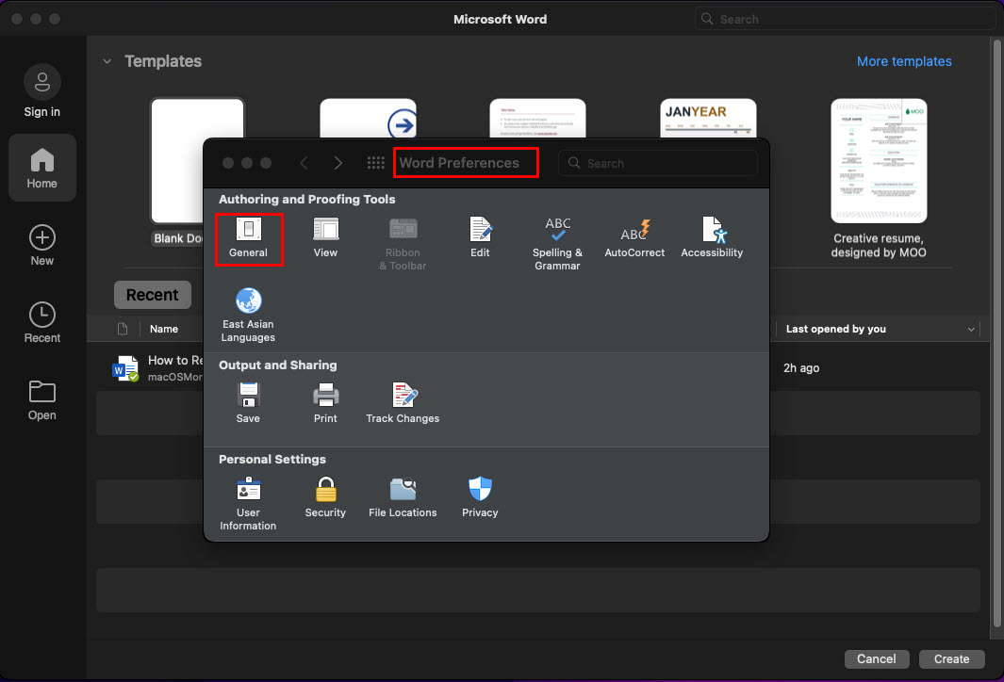Screen dimensions: 1004x682
Task: Click Show All grid icon in preferences
Action: [x=375, y=163]
